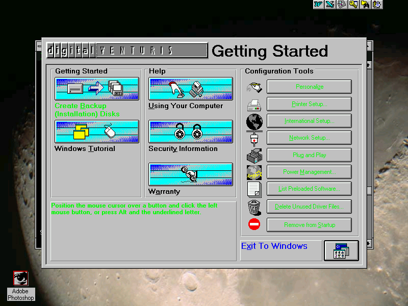
Task: Open International Setup
Action: [309, 121]
